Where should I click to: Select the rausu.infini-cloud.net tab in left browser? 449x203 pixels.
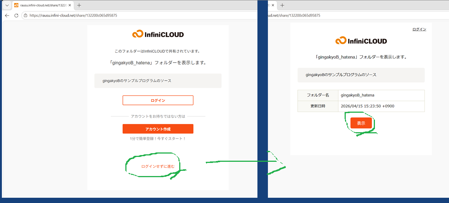[42, 5]
